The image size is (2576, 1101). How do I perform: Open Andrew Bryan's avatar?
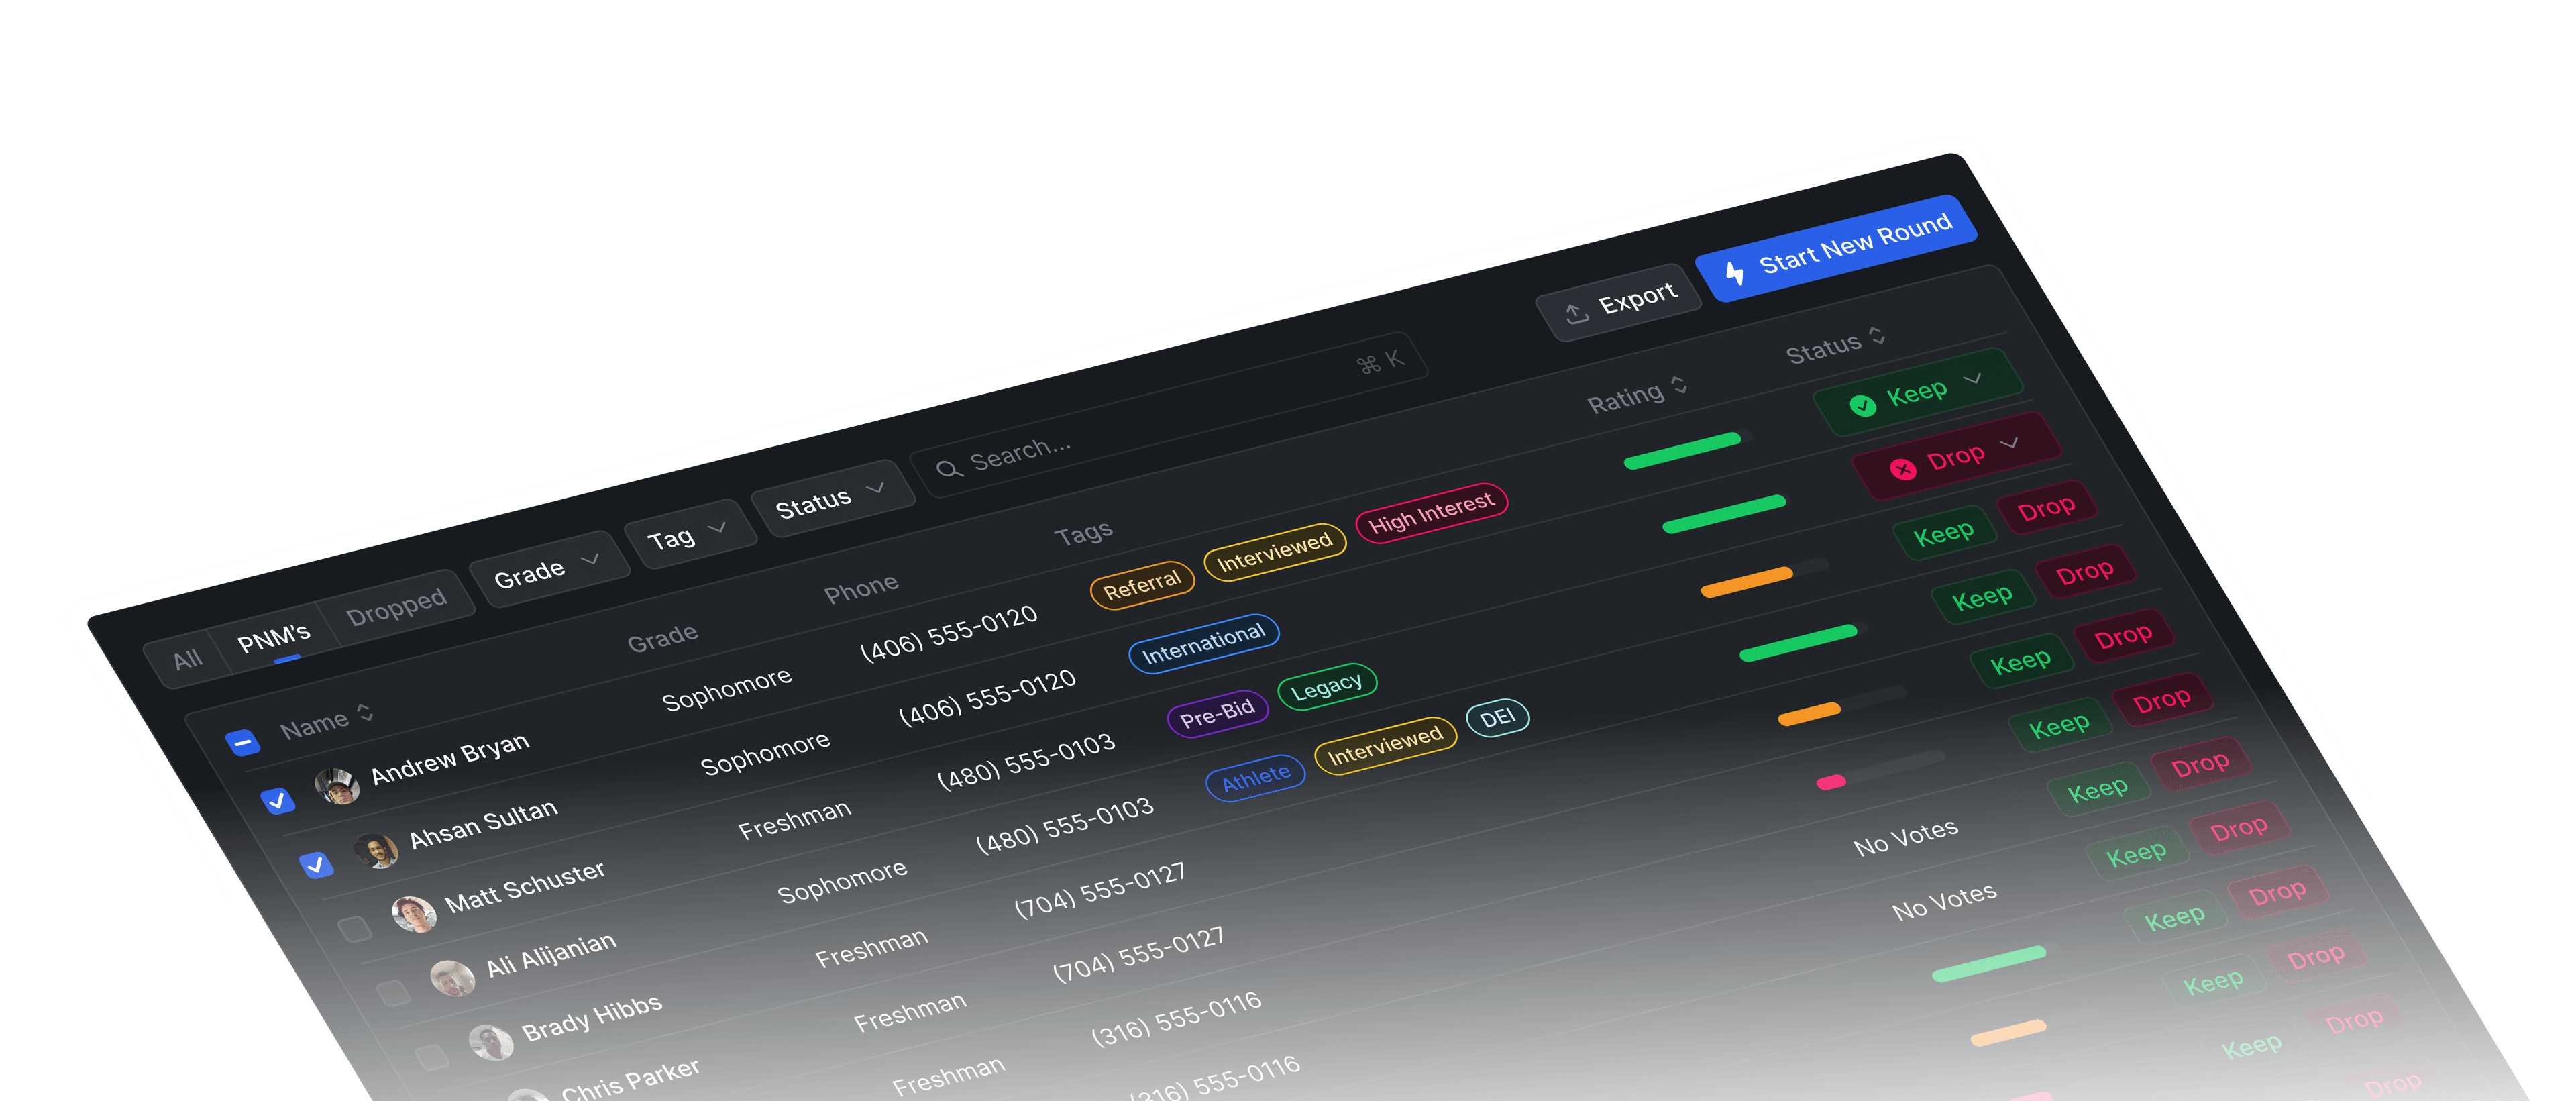(x=337, y=787)
